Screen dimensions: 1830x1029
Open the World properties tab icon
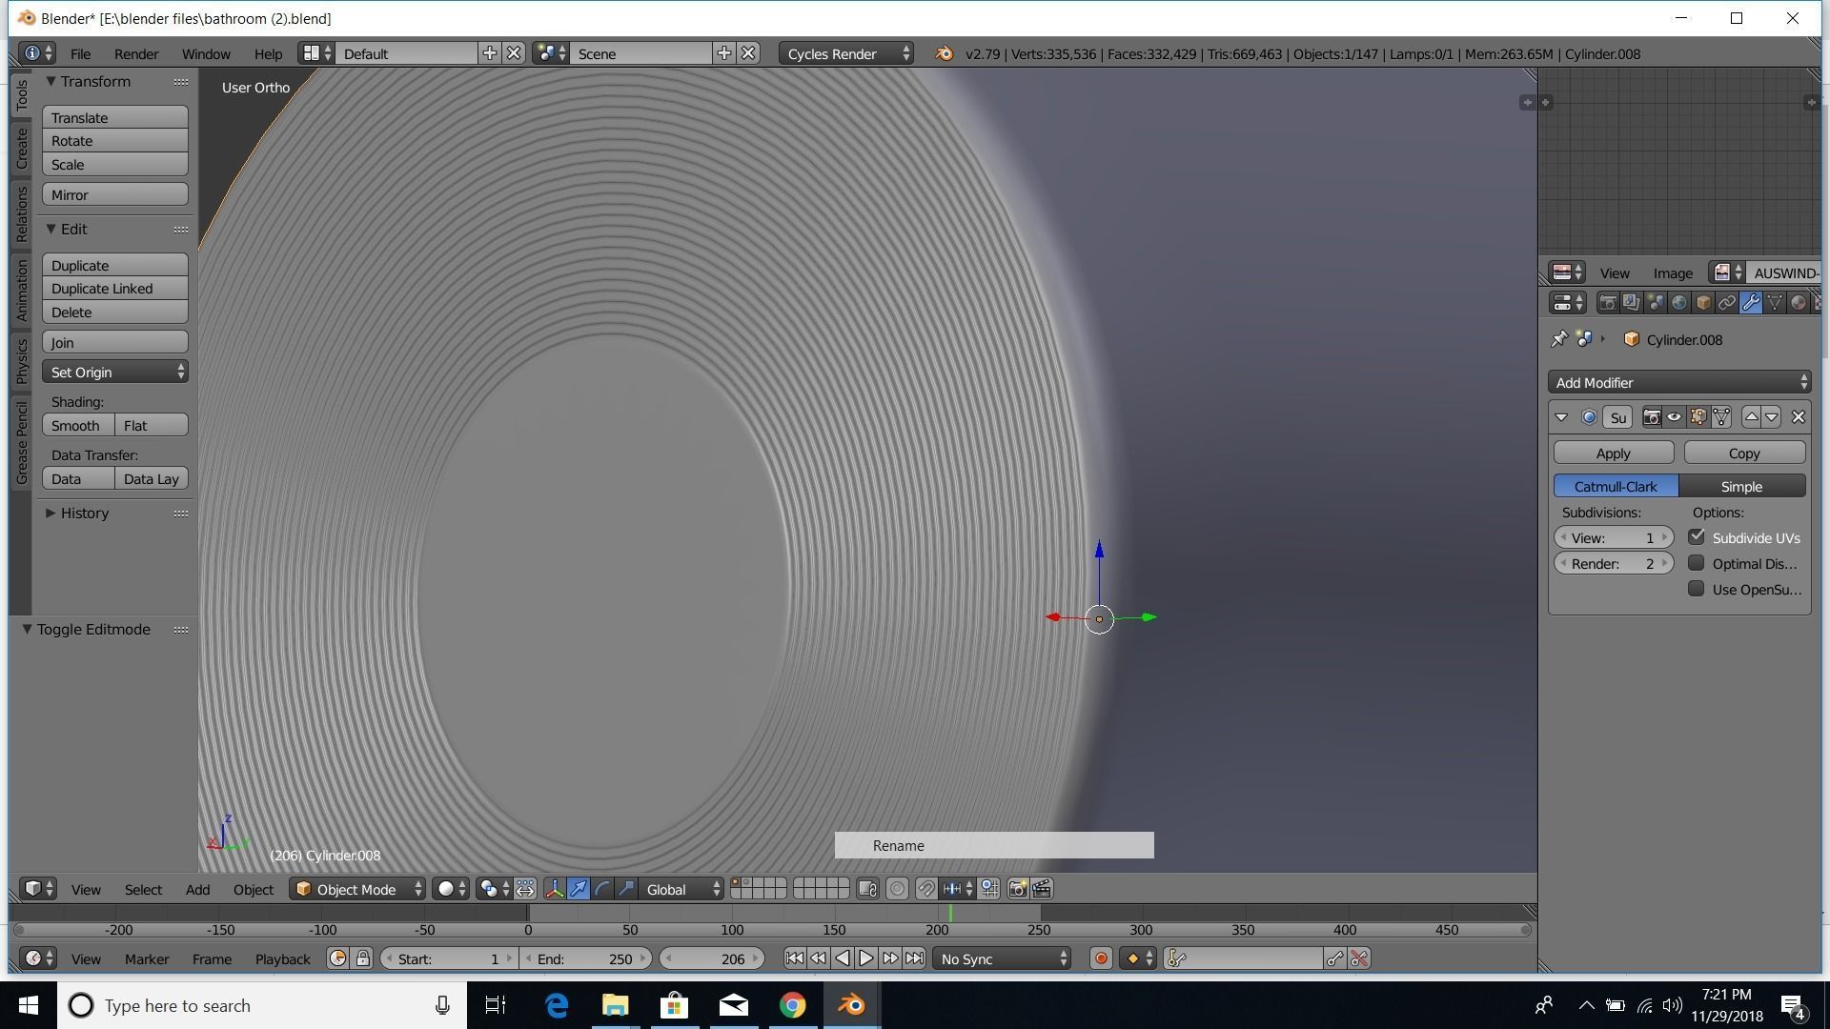1679,303
